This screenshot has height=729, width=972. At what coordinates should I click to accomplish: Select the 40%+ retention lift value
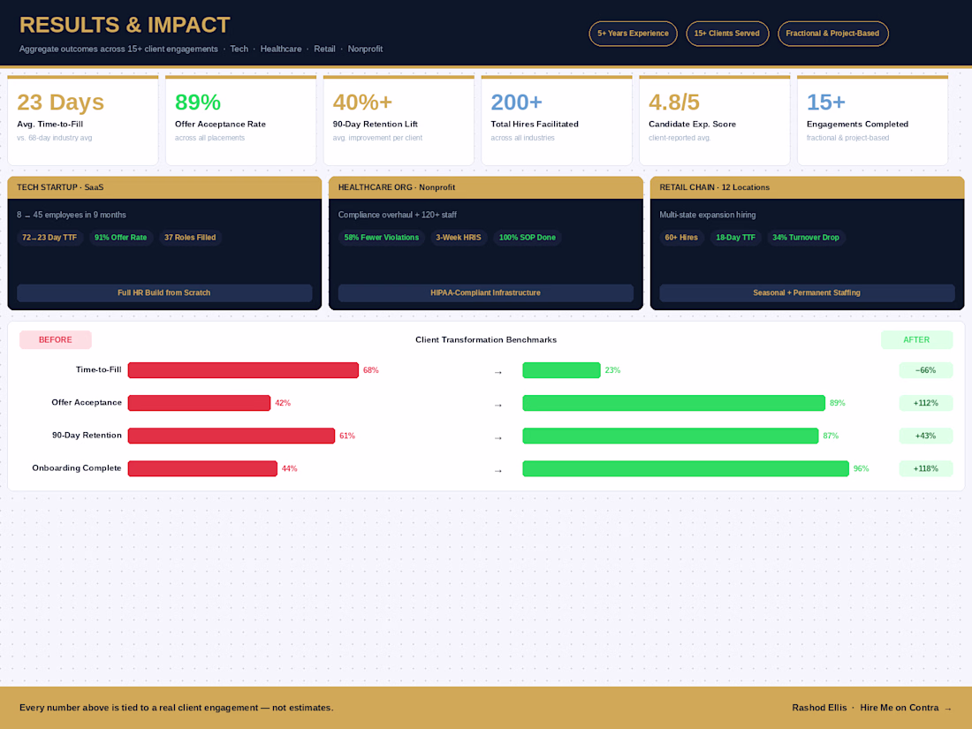(362, 103)
